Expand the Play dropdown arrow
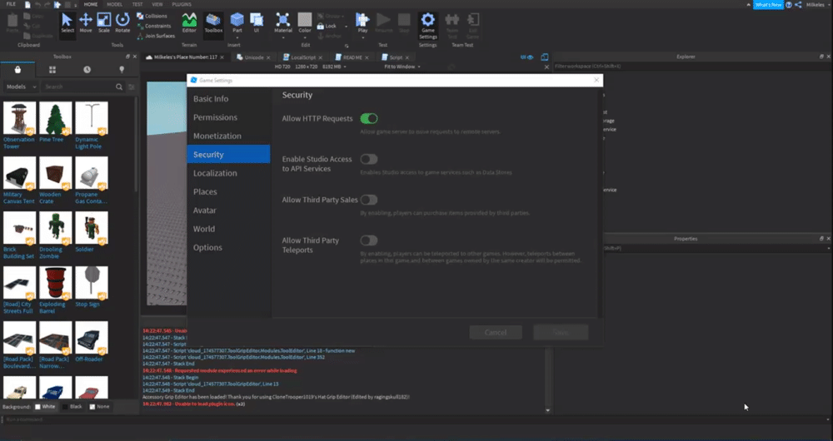The width and height of the screenshot is (833, 441). pos(363,37)
